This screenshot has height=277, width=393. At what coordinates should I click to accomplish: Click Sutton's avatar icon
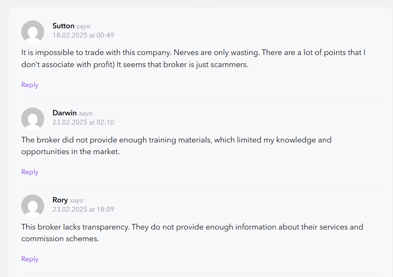coord(32,32)
